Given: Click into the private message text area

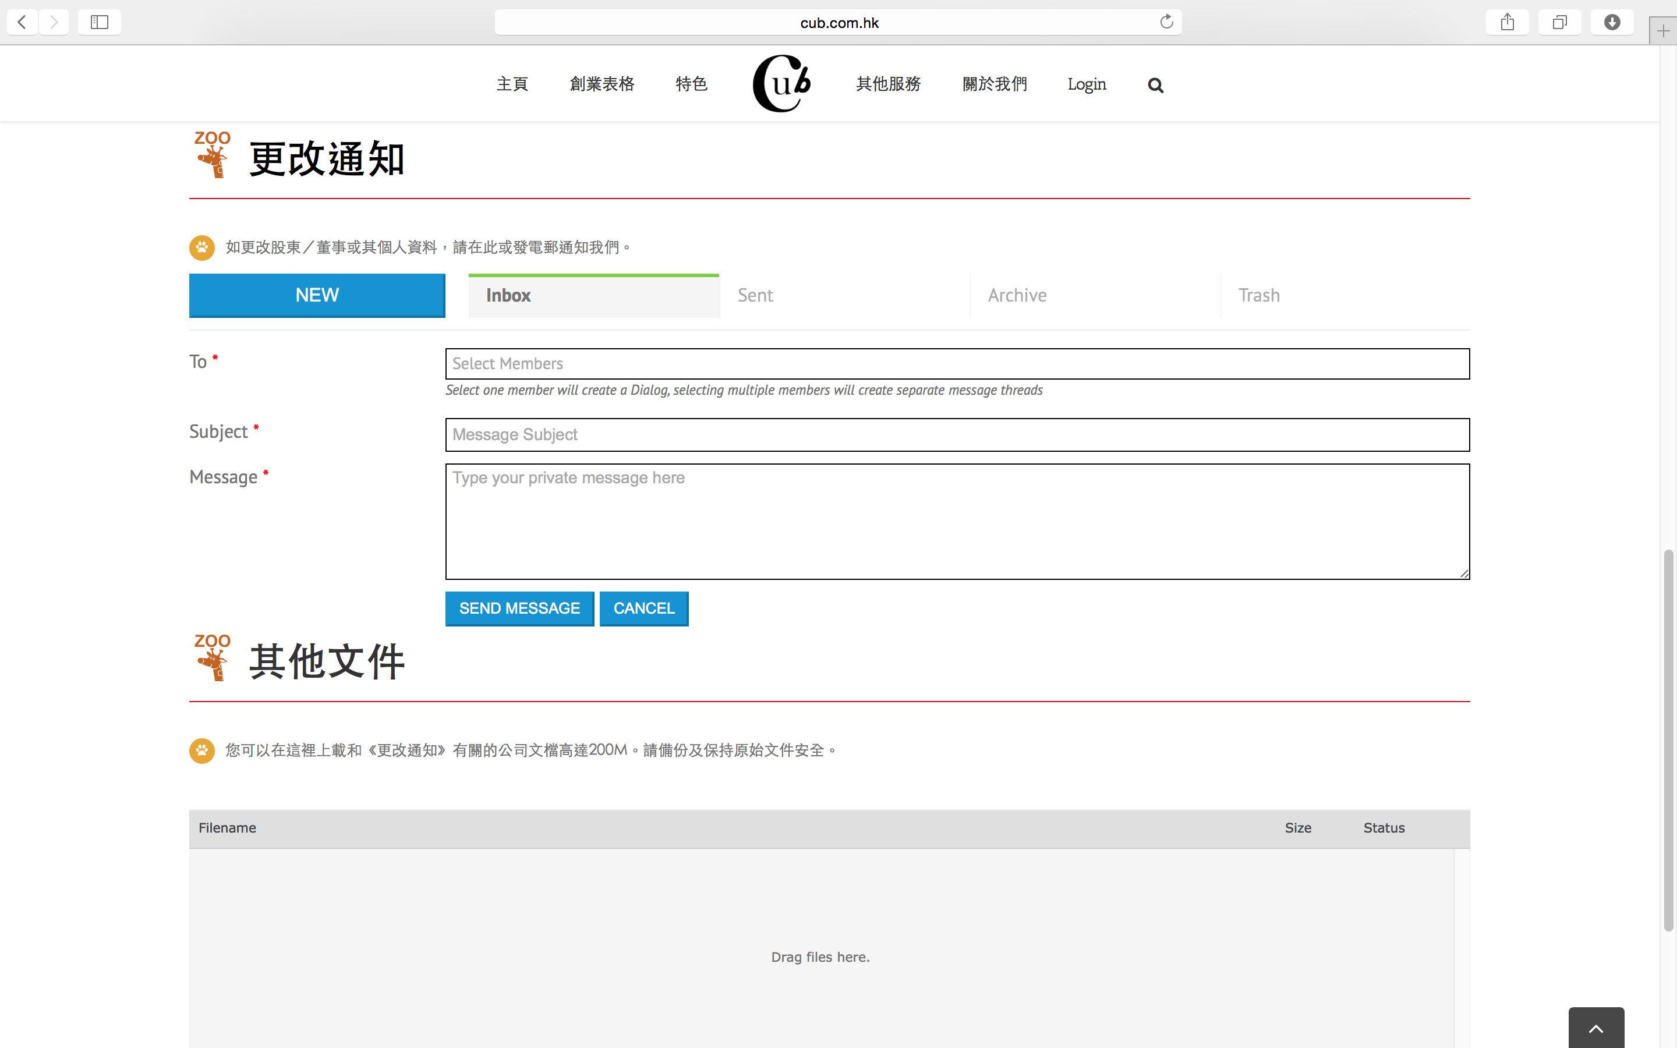Looking at the screenshot, I should point(958,521).
